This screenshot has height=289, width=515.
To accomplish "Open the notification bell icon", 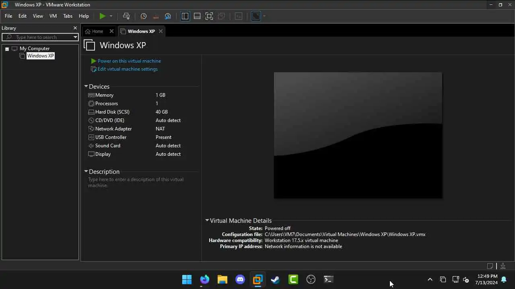I will tap(504, 279).
